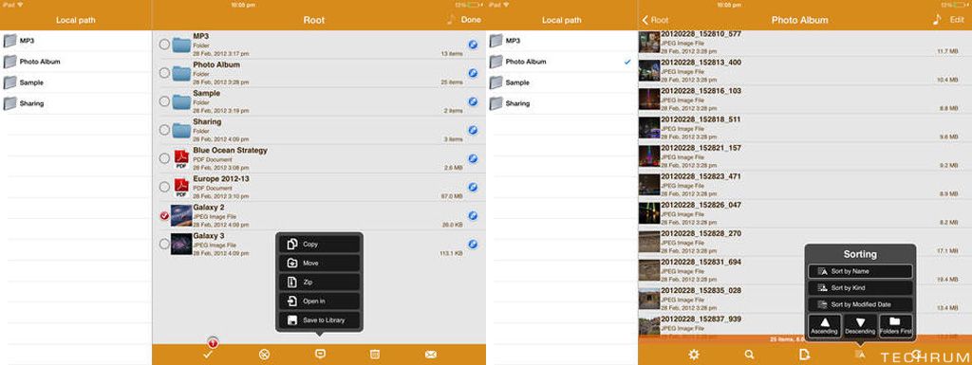972x365 pixels.
Task: Open detail arrow for Europe 2012-13
Action: click(x=473, y=187)
